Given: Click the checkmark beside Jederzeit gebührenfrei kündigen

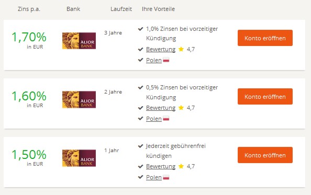Looking at the screenshot, I should pos(140,146).
